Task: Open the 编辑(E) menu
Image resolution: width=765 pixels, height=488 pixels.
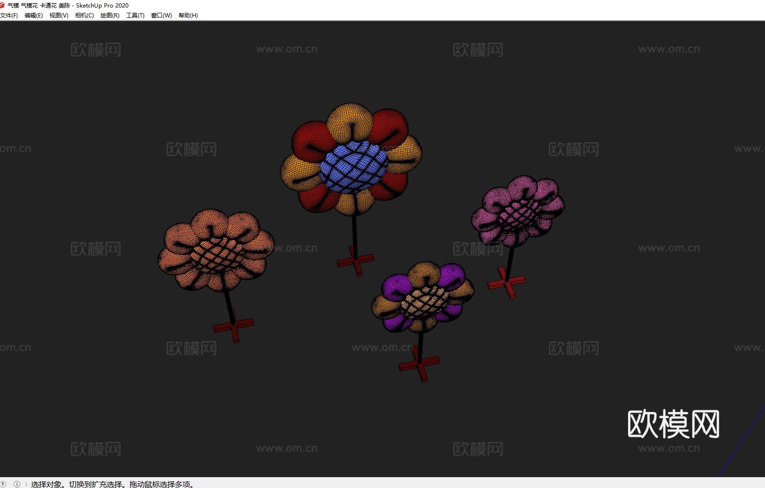Action: tap(34, 15)
